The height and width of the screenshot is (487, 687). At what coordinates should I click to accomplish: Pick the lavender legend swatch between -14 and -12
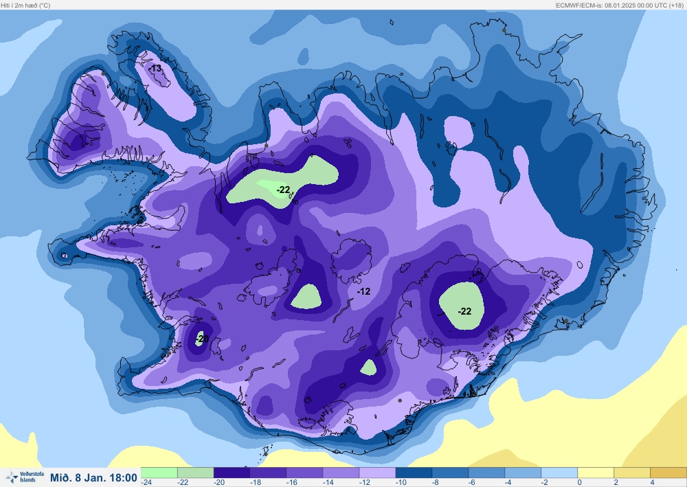[x=341, y=473]
